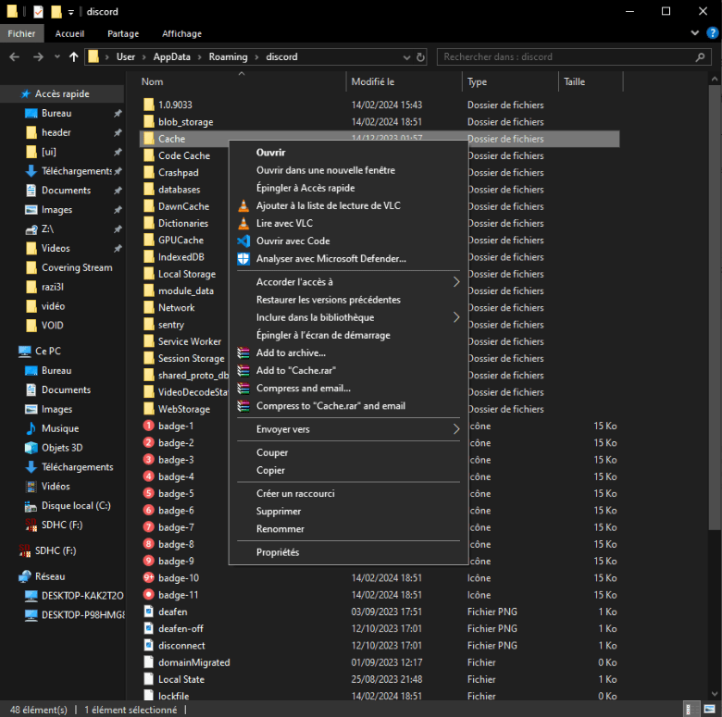The image size is (722, 717).
Task: Click the WinRAR icon beside Add to archive
Action: pos(243,353)
